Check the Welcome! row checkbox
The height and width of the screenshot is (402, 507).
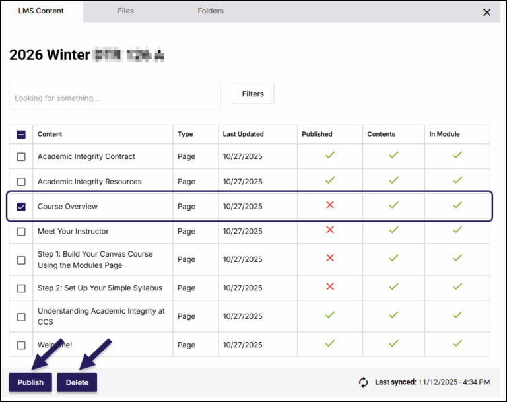pos(21,345)
